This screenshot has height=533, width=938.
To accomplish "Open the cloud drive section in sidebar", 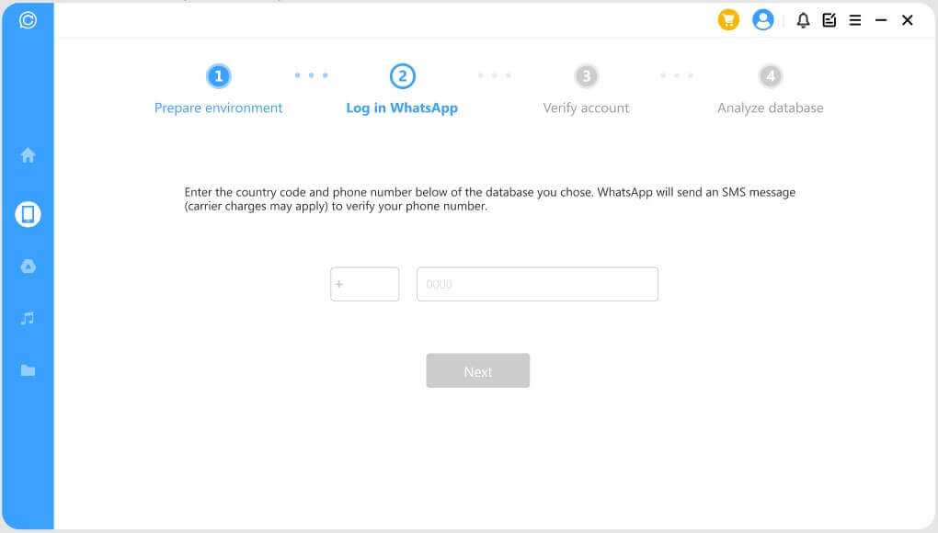I will tap(29, 266).
